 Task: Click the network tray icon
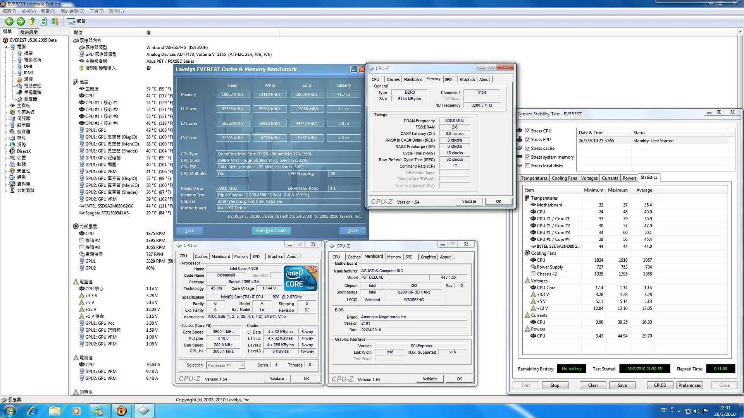pos(688,411)
